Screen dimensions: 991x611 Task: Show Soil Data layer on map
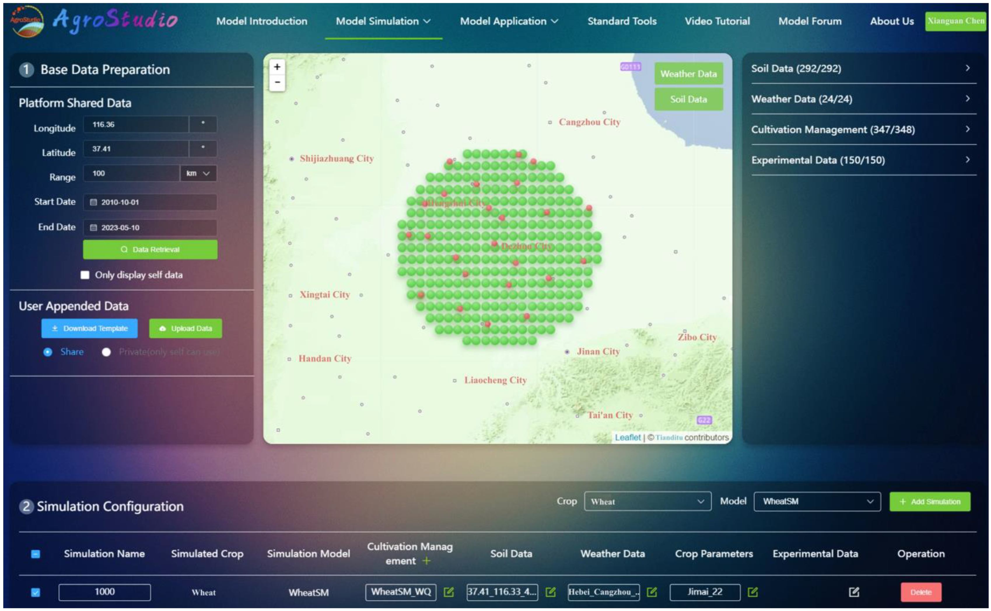coord(689,99)
